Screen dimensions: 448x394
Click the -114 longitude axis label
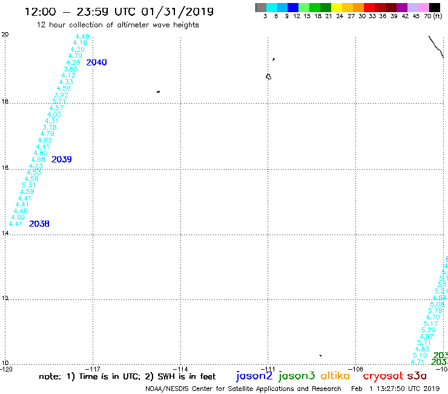[180, 369]
